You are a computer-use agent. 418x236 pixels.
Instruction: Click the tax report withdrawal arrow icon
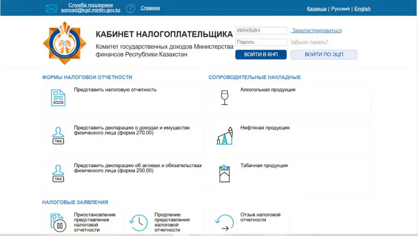click(x=224, y=223)
